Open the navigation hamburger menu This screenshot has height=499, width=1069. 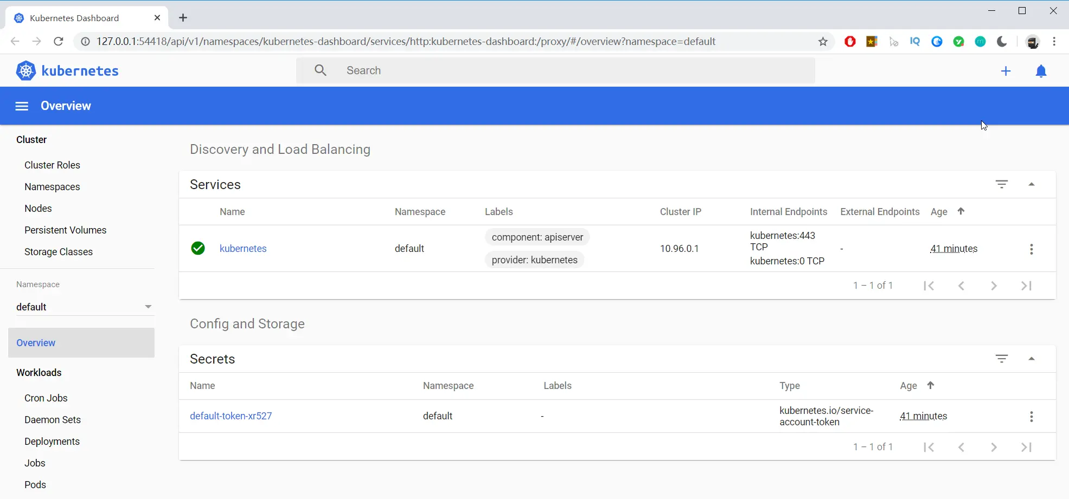coord(22,106)
